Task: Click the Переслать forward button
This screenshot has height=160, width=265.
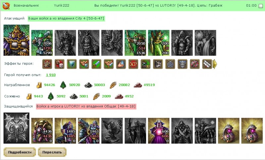Action: tap(52, 152)
